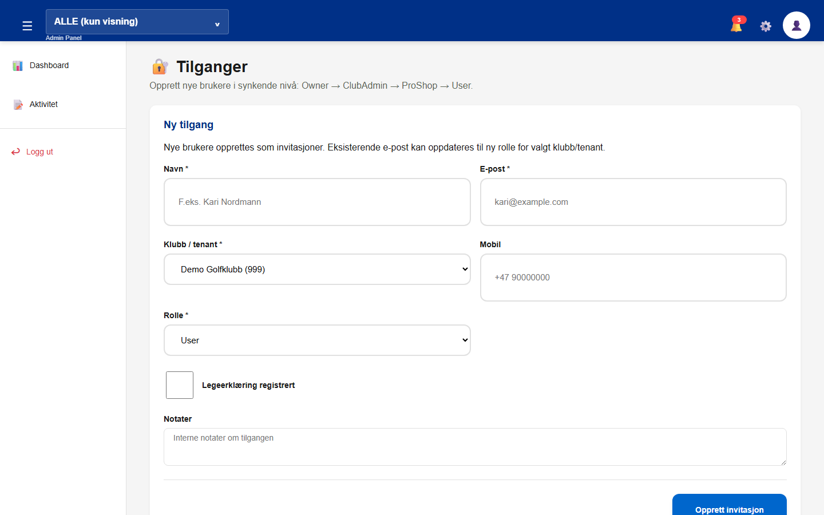Click the red notification count badge

tap(739, 19)
